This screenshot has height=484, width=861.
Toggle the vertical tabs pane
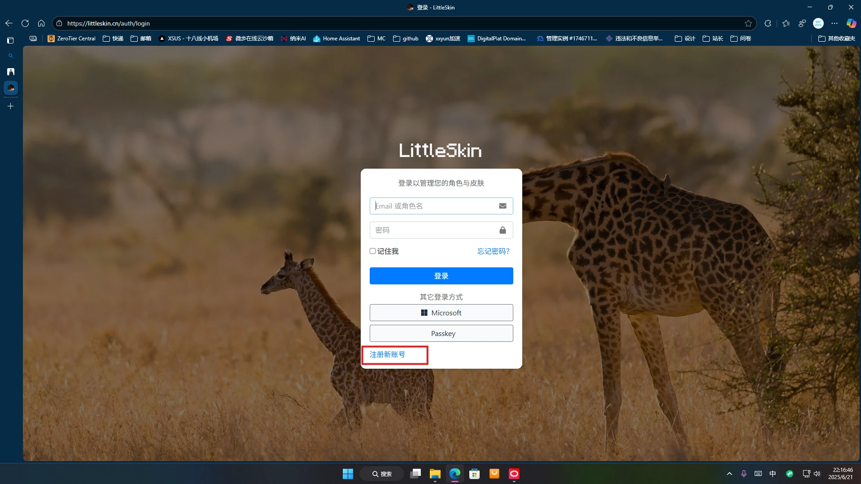click(10, 40)
